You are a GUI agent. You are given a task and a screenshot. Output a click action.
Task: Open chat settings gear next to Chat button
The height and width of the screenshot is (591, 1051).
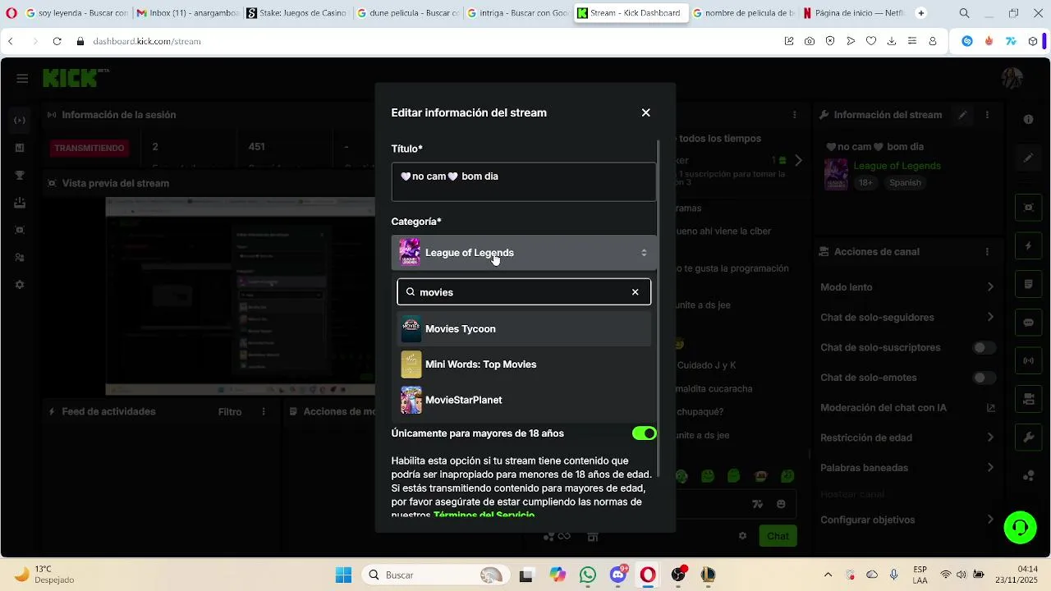click(742, 536)
